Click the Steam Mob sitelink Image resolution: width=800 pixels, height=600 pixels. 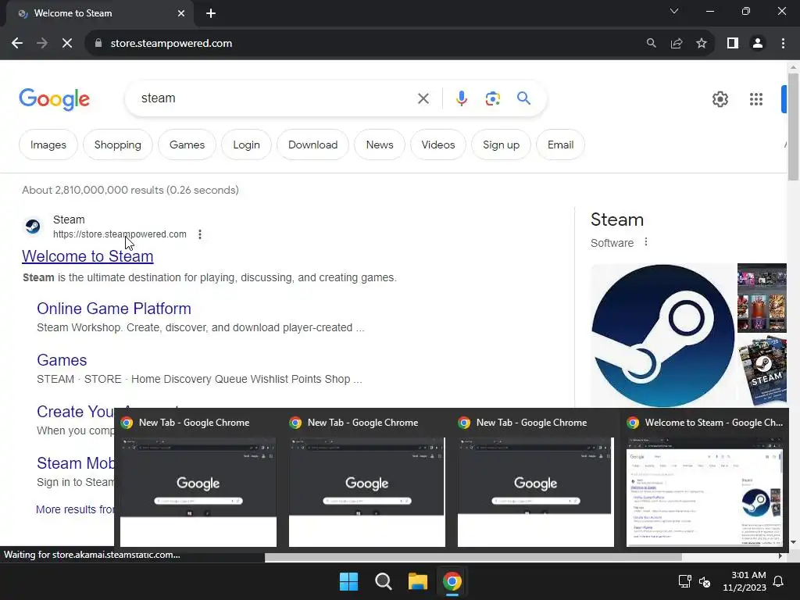pyautogui.click(x=76, y=463)
